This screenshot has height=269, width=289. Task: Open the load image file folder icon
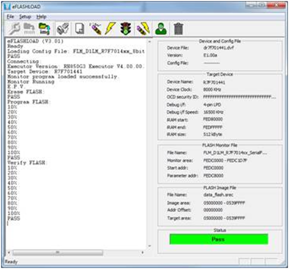click(44, 28)
